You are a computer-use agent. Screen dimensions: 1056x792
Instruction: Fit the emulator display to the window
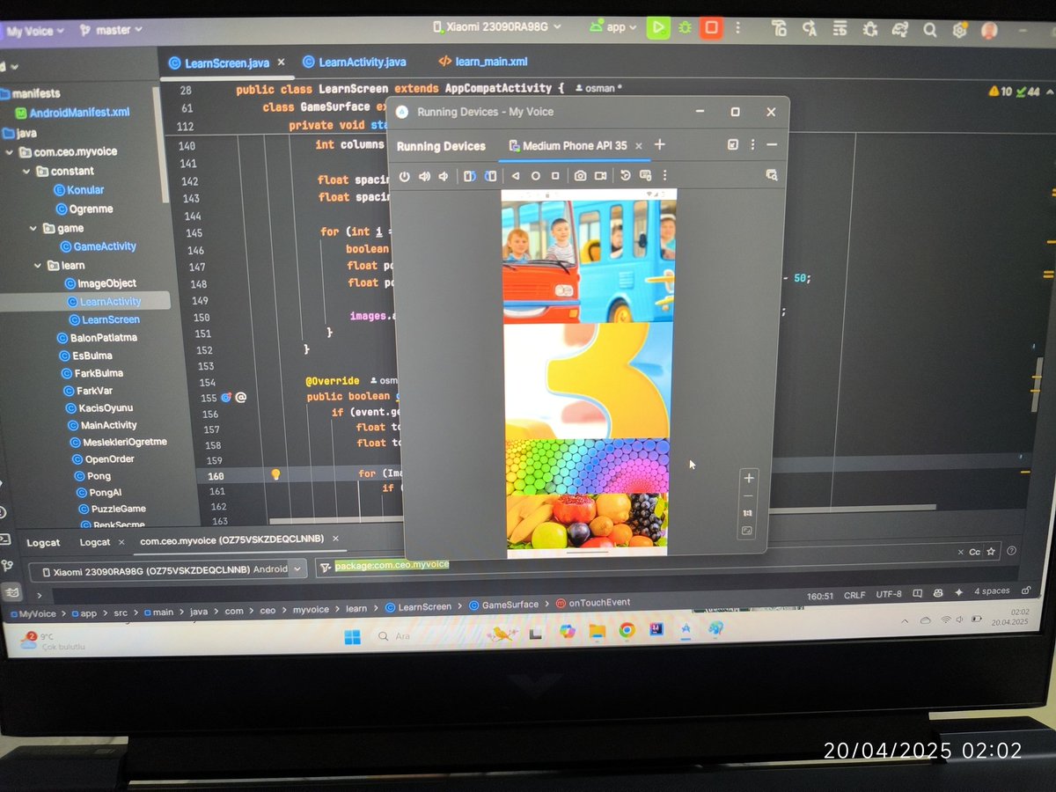coord(748,531)
